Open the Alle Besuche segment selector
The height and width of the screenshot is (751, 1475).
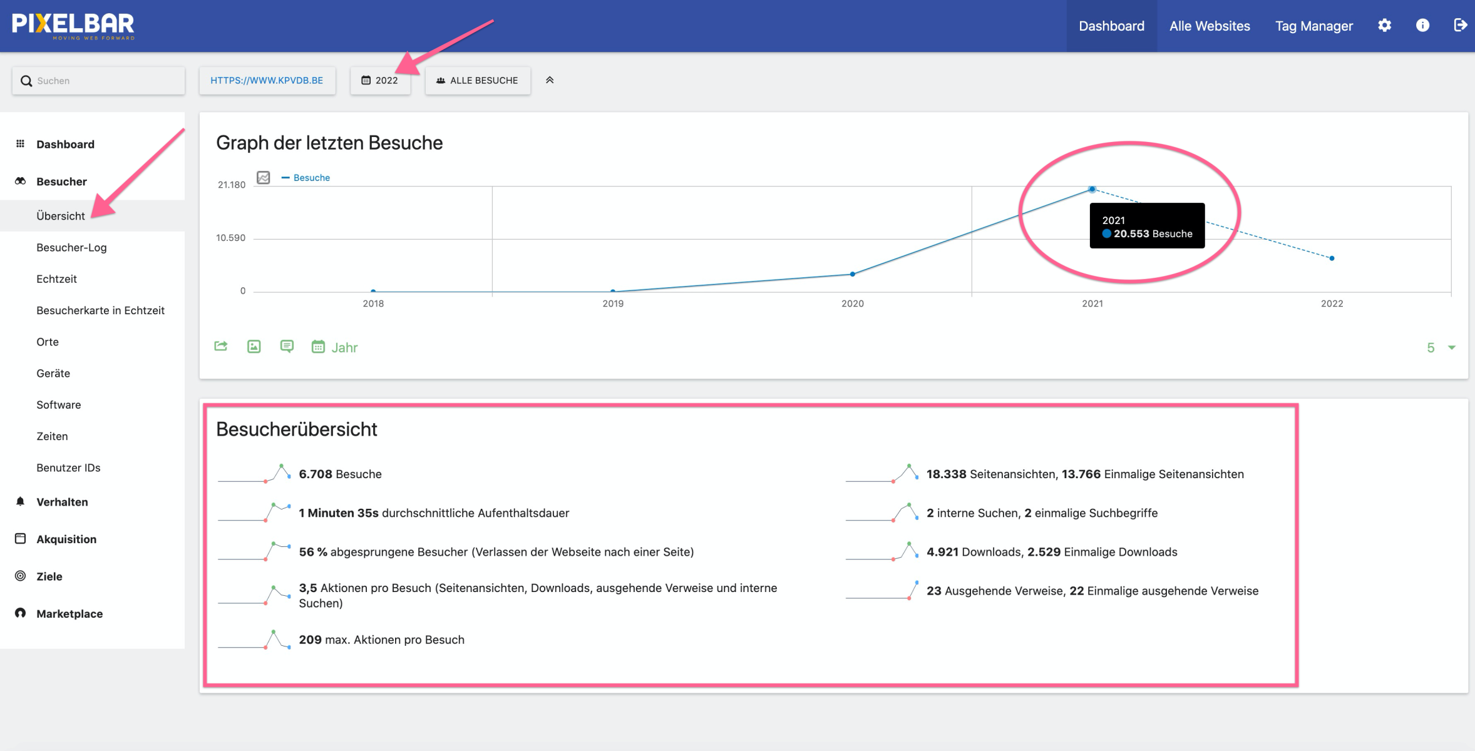[478, 80]
